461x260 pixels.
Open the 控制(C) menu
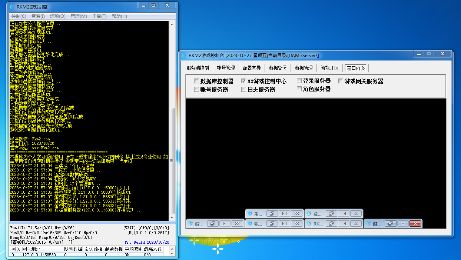tap(19, 16)
